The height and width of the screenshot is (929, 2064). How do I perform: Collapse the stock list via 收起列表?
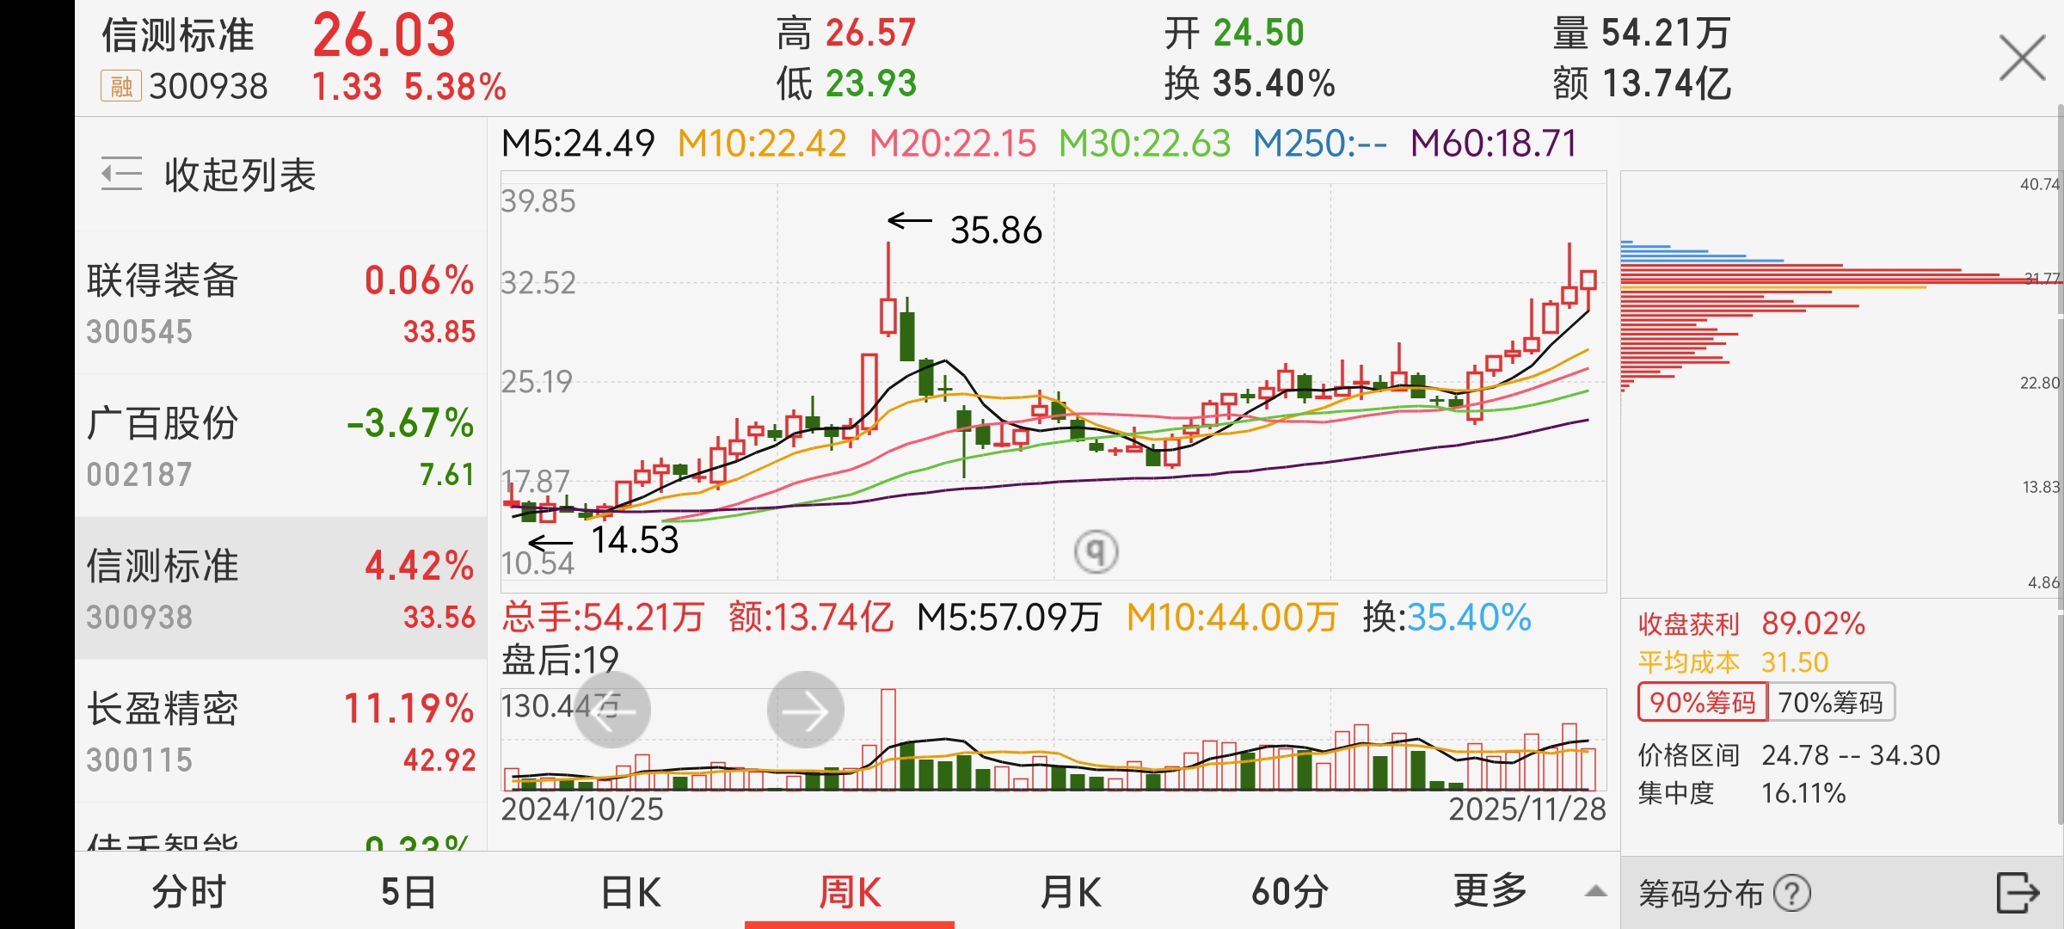240,175
